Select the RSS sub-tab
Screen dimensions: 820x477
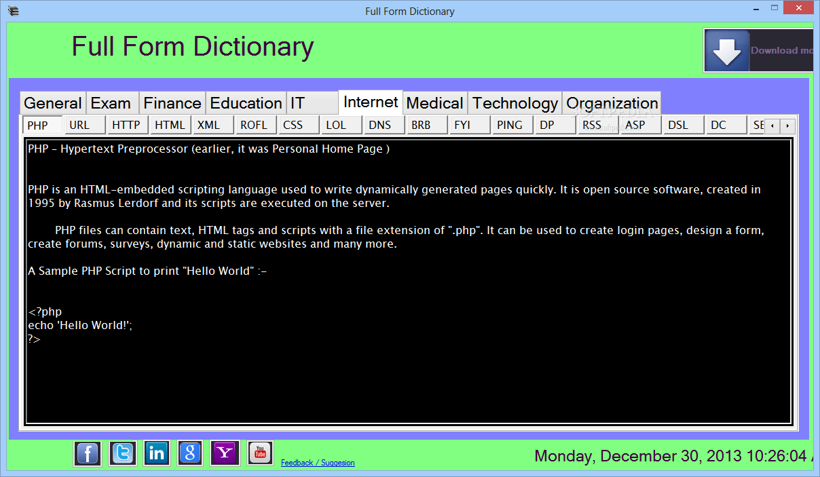pos(594,125)
